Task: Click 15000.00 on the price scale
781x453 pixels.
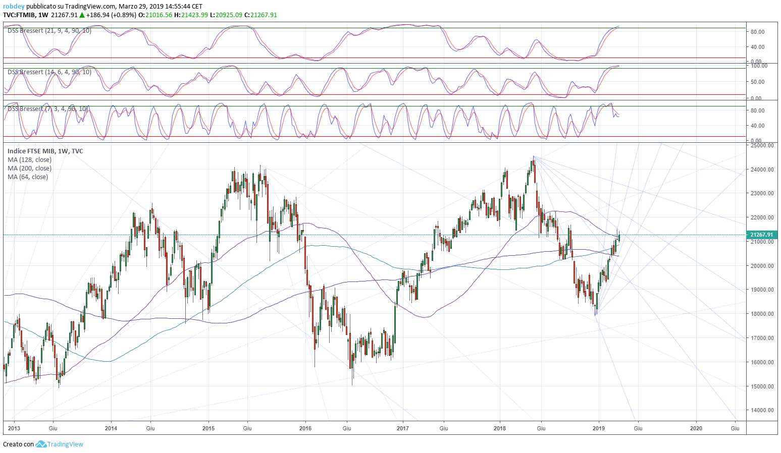Action: (x=762, y=386)
